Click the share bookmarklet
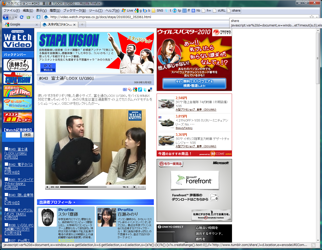Screen dimensions: 322x250 pyautogui.click(x=234, y=11)
